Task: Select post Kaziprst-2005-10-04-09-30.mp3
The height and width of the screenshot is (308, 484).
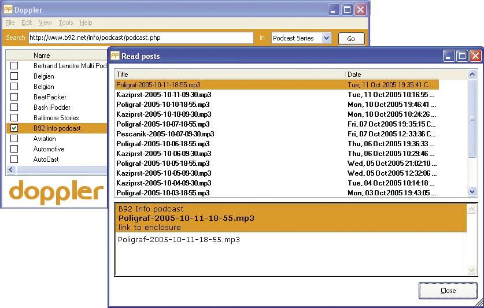Action: (164, 183)
